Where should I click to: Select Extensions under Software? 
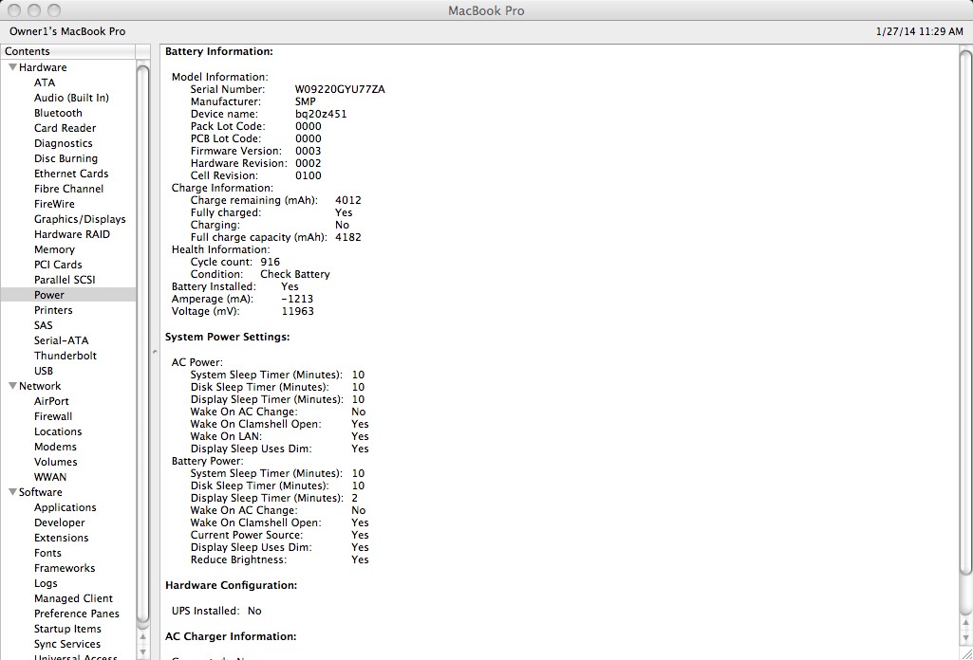62,538
